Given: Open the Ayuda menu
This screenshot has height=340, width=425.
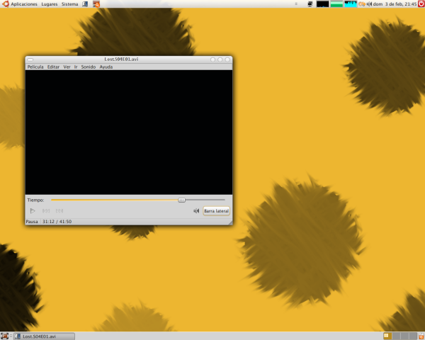Looking at the screenshot, I should [x=106, y=67].
